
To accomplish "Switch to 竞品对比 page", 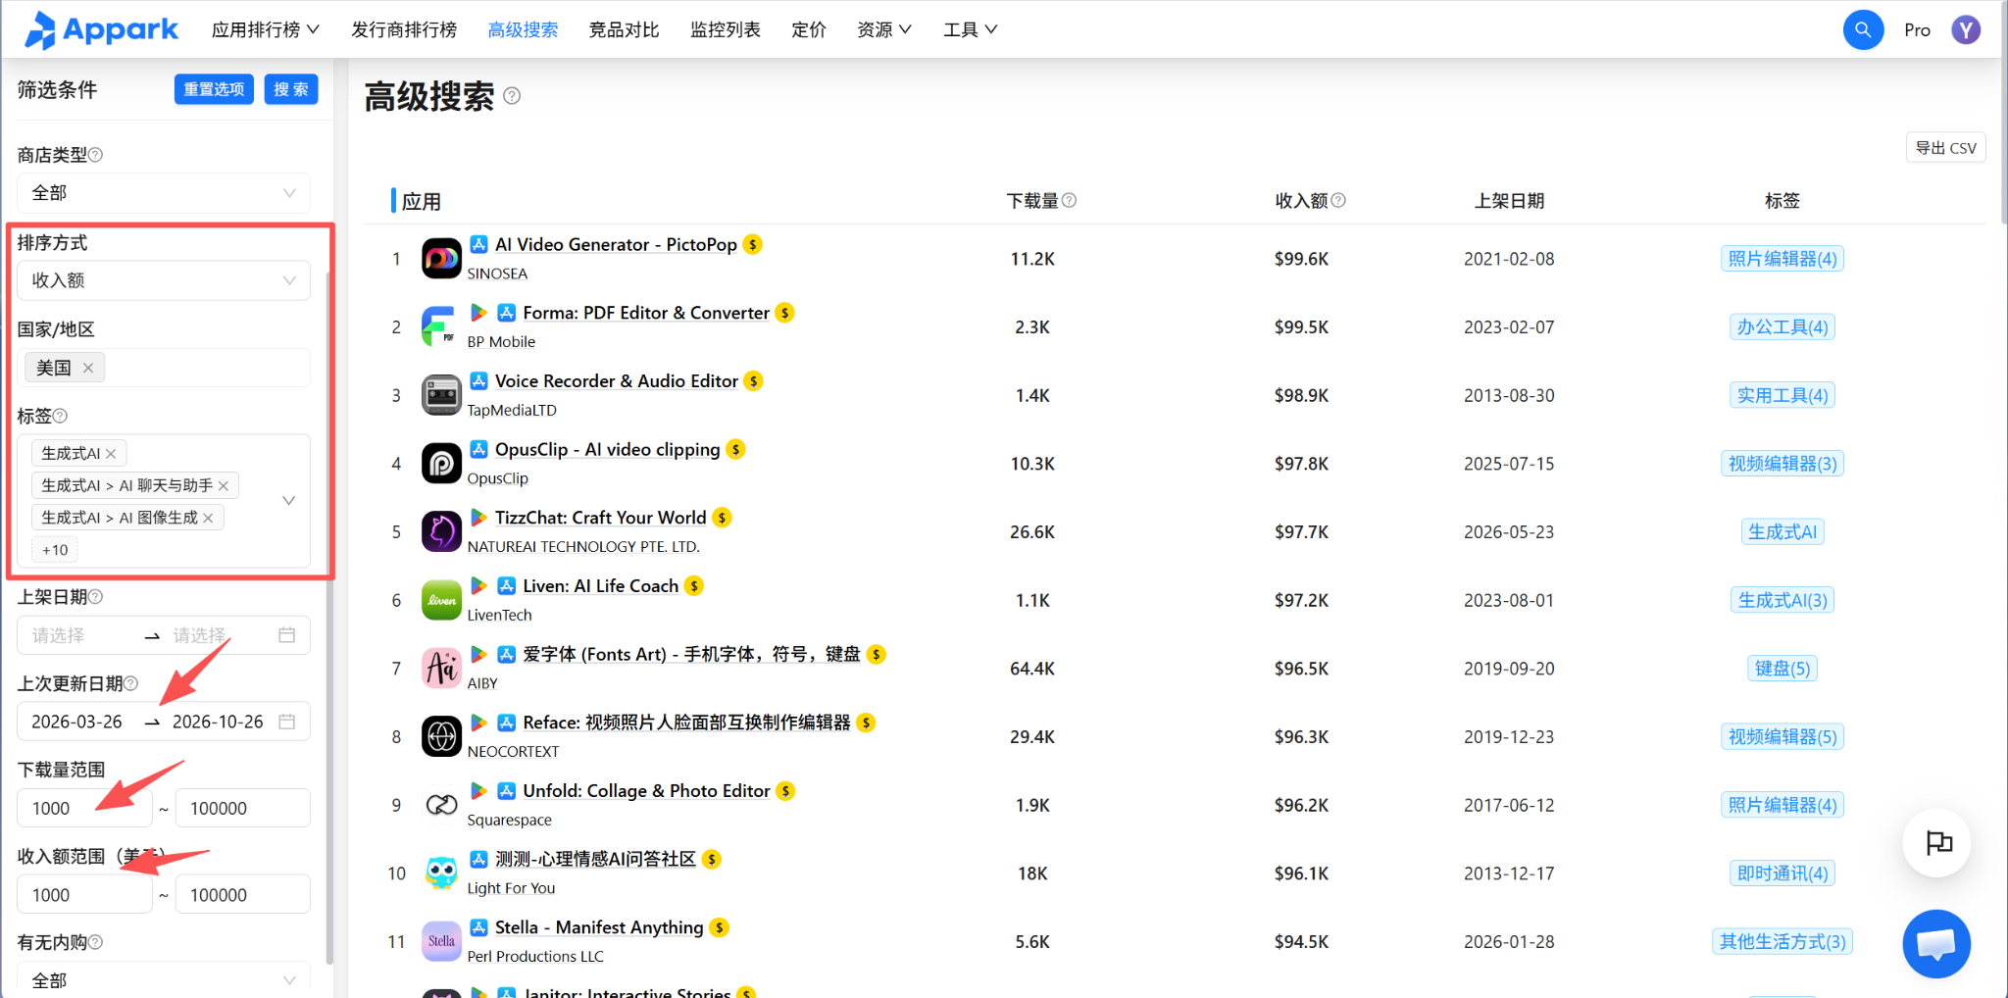I will pyautogui.click(x=624, y=29).
